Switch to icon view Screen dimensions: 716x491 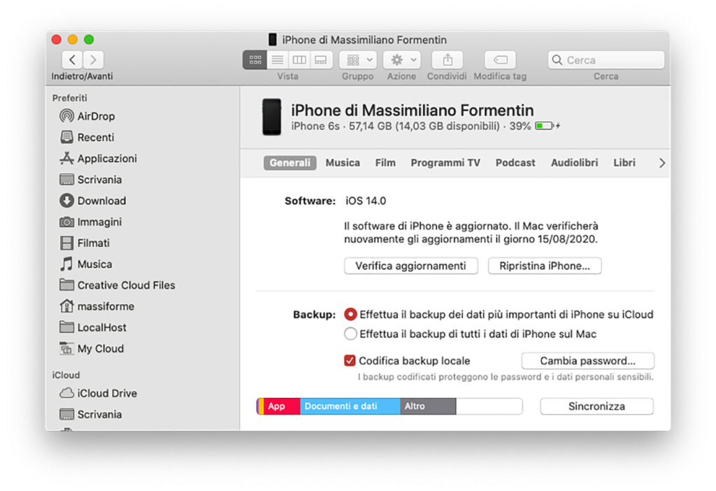[255, 60]
